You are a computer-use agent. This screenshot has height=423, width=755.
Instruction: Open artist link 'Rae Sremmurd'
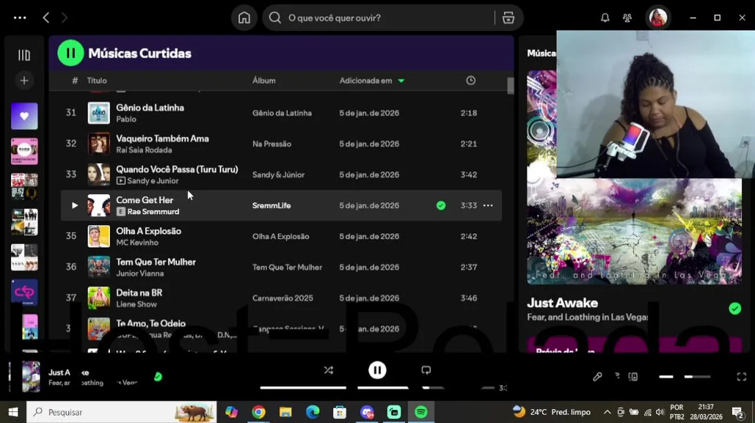pos(153,211)
